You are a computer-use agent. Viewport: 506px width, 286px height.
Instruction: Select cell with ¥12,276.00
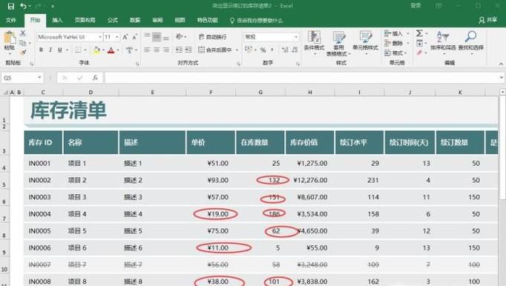[310, 180]
